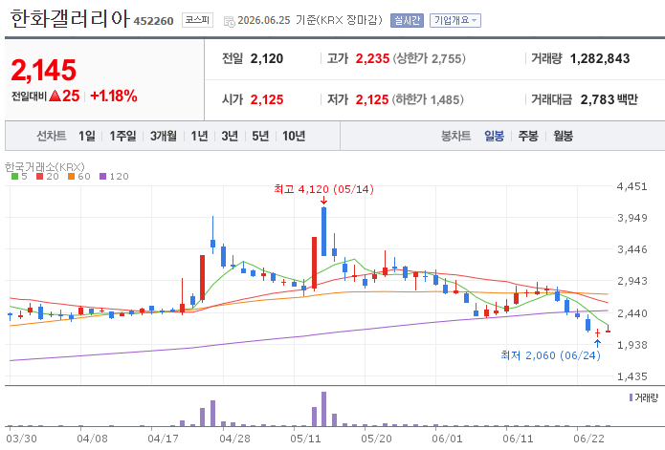Switch to the 월봉 candlestick chart
The image size is (665, 450).
click(x=563, y=136)
